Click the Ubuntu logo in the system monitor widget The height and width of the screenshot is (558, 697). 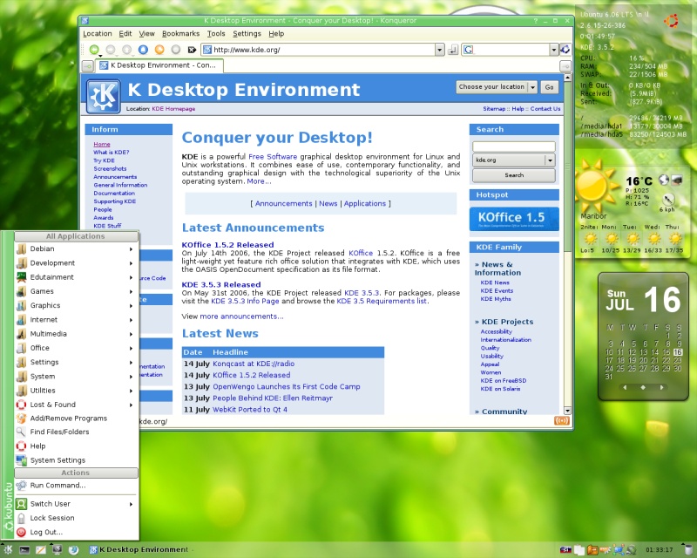coord(671,21)
